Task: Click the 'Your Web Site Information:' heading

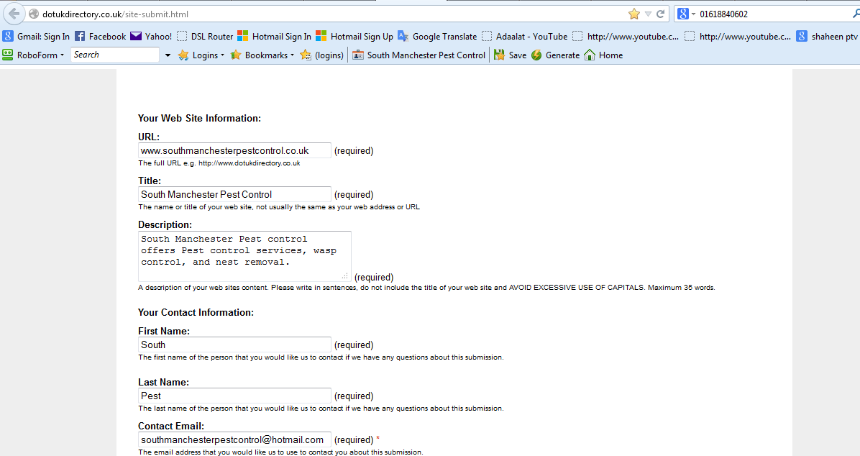Action: click(200, 118)
